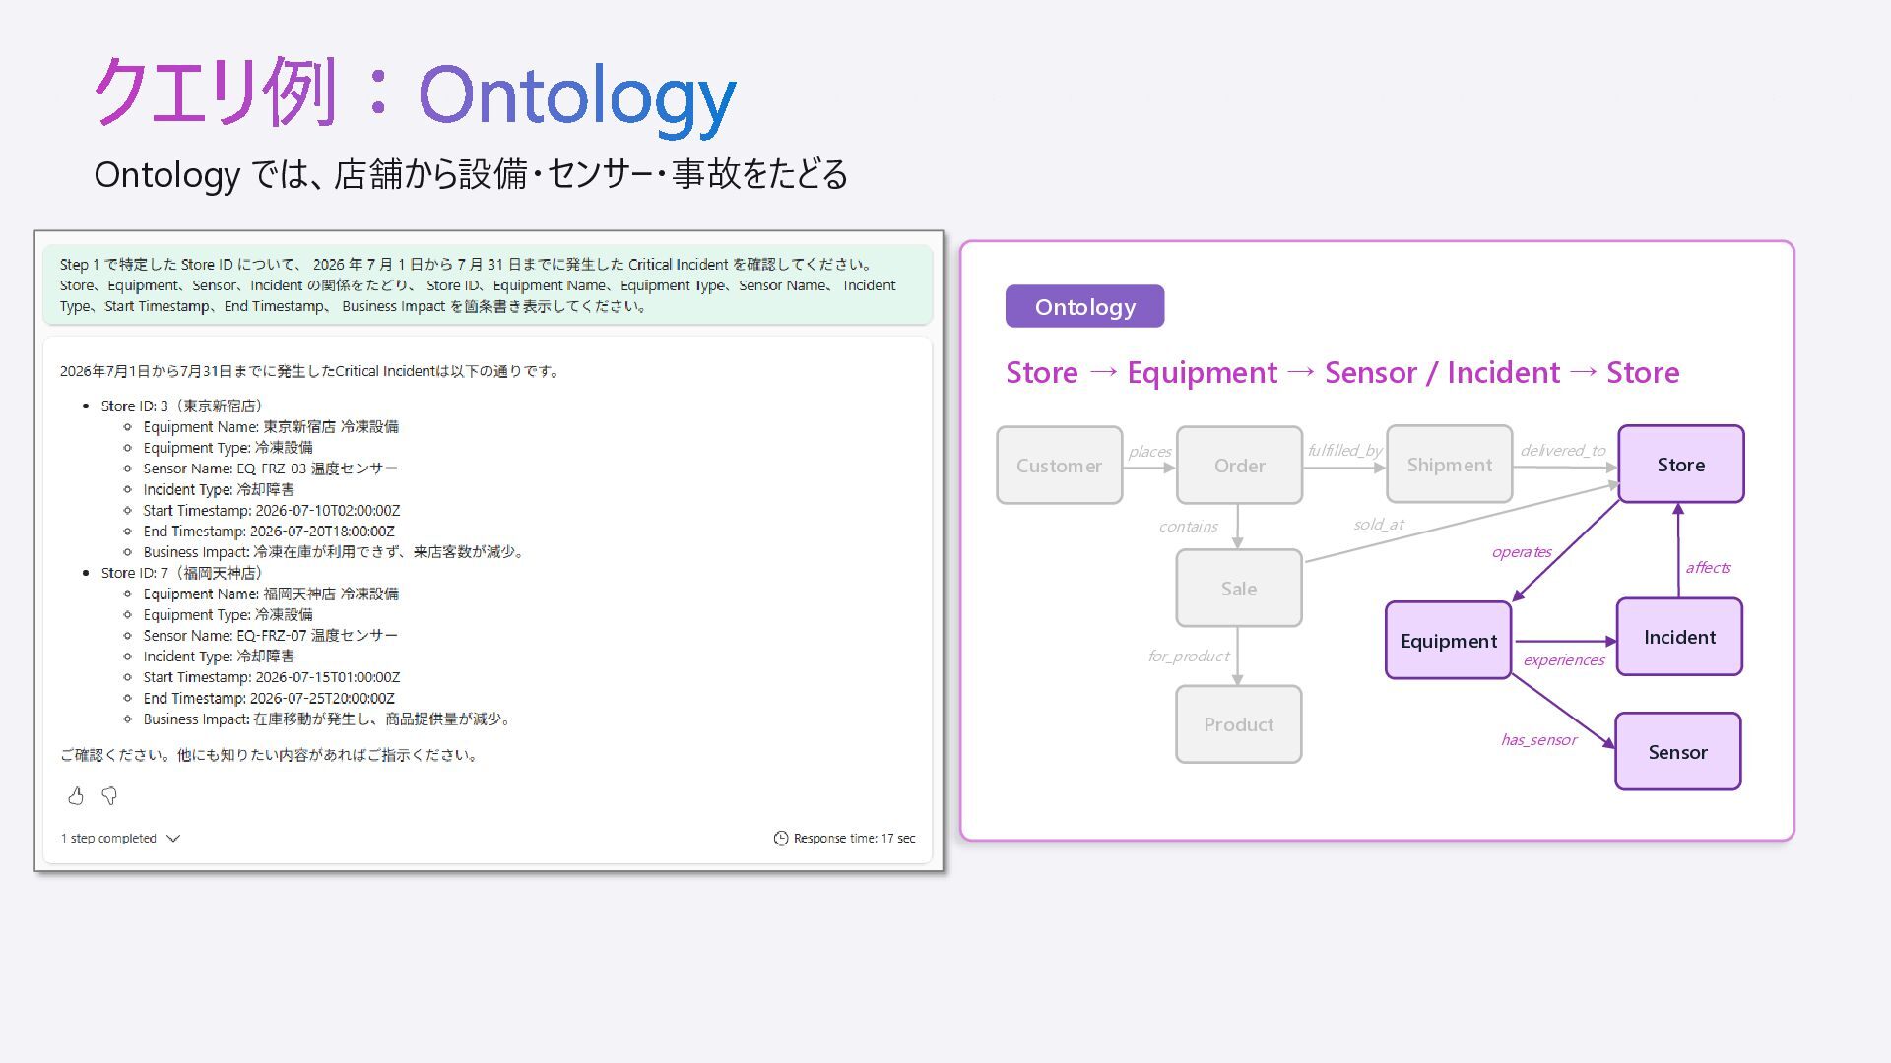Click the greyed Sale node

(1238, 589)
